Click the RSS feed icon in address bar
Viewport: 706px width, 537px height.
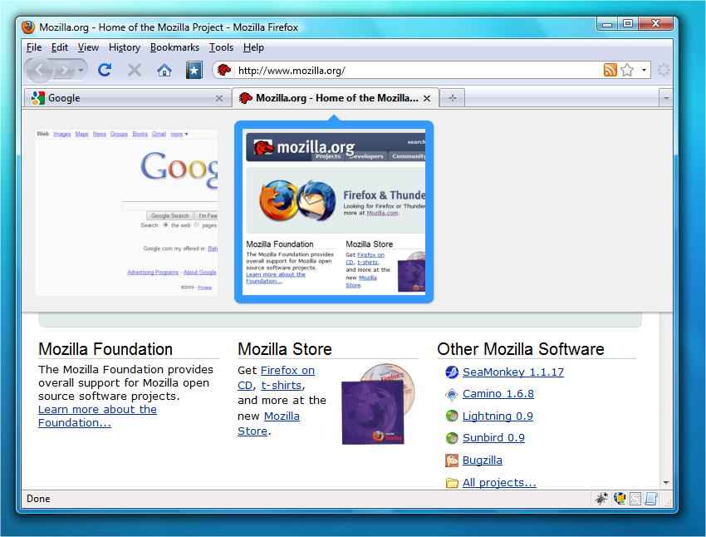[610, 71]
